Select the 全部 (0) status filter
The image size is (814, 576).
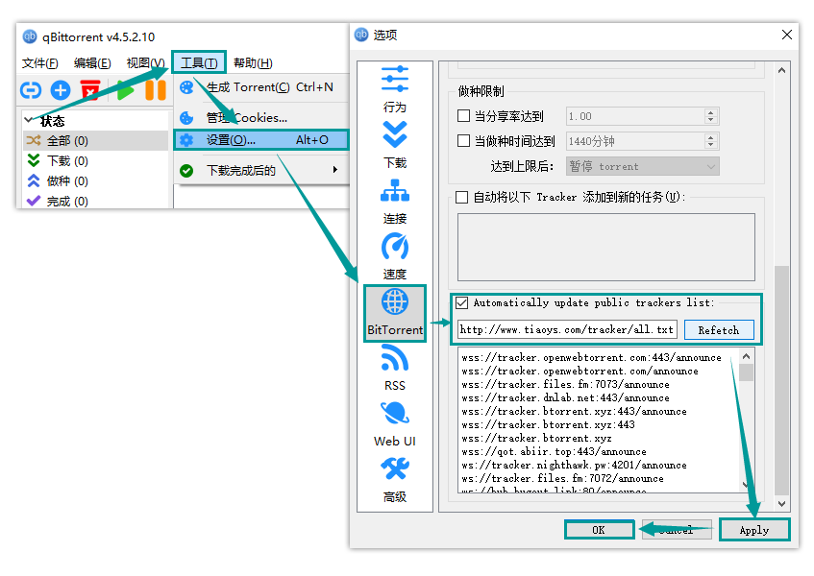click(x=96, y=140)
